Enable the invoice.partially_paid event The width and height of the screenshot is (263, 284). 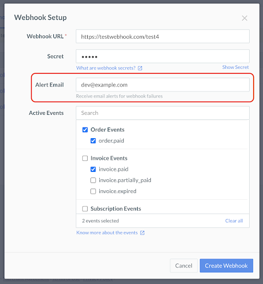tap(93, 180)
